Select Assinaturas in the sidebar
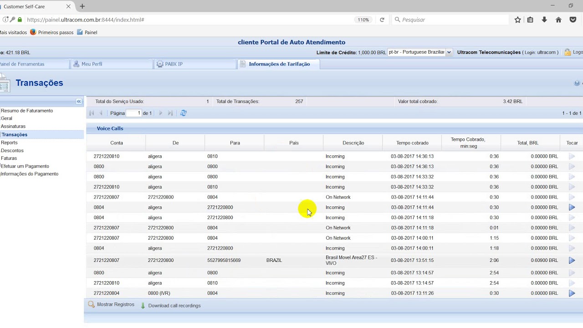This screenshot has height=328, width=583. (x=13, y=126)
